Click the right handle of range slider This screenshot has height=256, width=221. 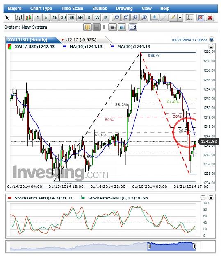click(x=194, y=246)
